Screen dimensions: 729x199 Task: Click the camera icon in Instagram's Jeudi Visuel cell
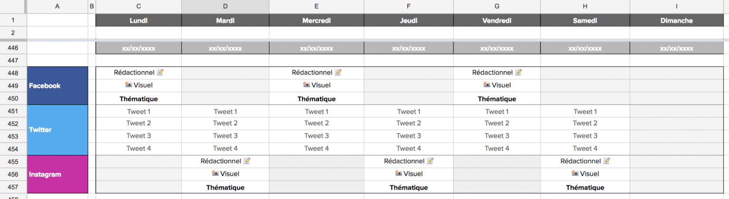(x=399, y=173)
